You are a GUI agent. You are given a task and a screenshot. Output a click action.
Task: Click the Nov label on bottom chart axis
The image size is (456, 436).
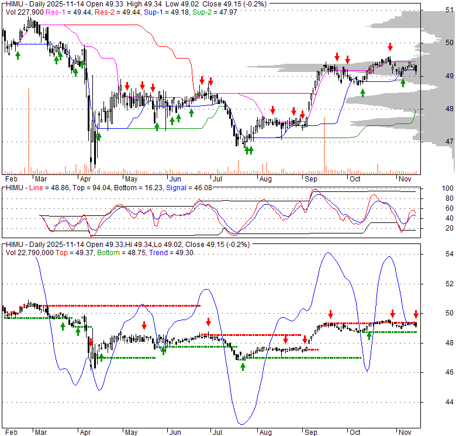point(405,432)
